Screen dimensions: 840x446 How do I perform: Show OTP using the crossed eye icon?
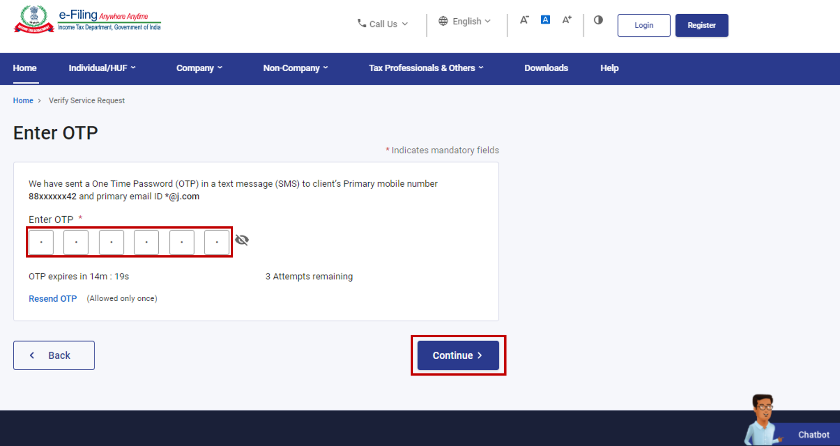pos(242,240)
